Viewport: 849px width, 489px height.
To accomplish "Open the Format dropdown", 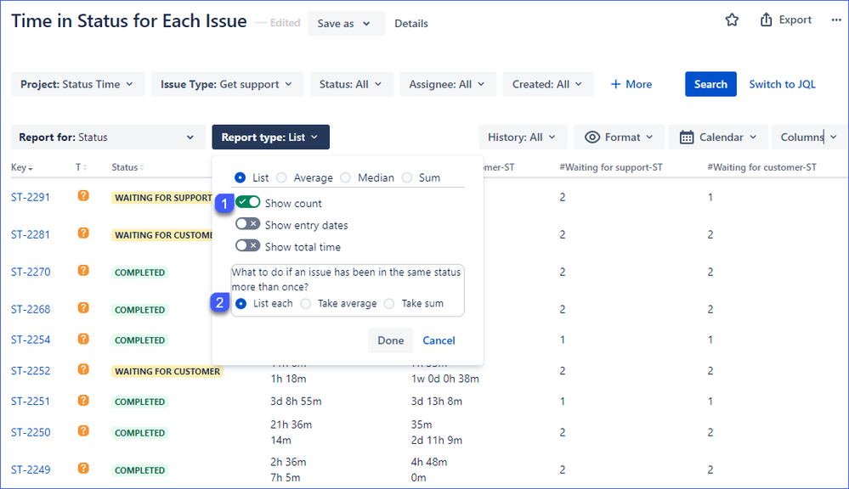I will point(619,138).
